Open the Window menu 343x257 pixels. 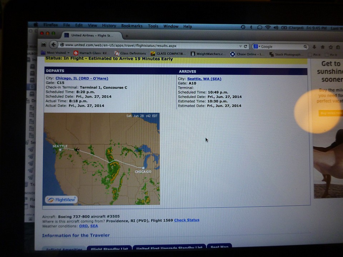(171, 26)
